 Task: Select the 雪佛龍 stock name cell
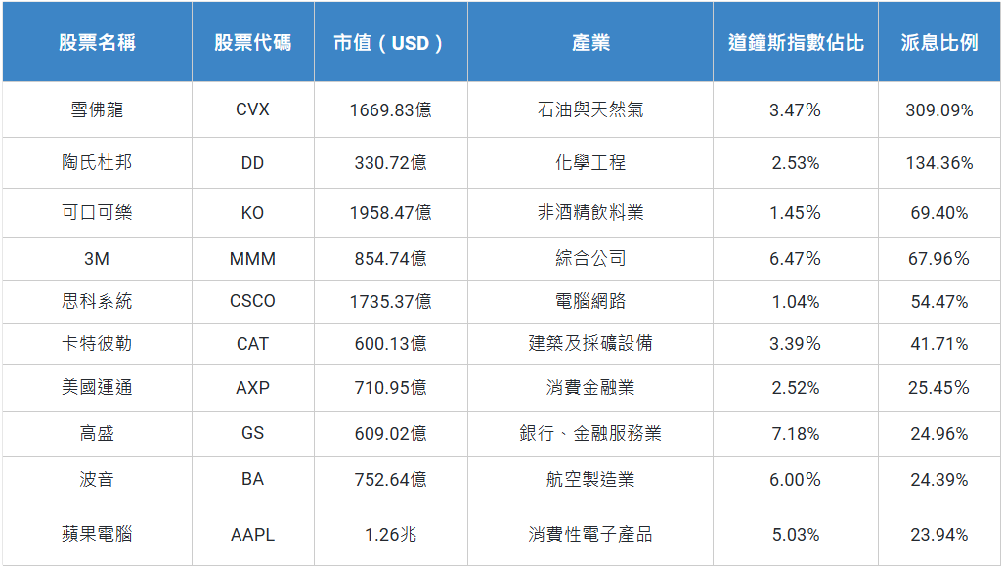[97, 110]
